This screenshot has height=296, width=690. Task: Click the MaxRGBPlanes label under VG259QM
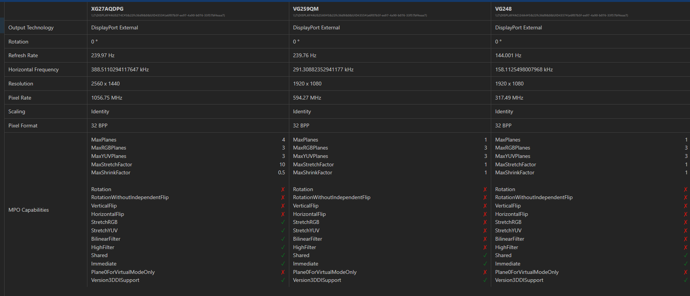(310, 148)
